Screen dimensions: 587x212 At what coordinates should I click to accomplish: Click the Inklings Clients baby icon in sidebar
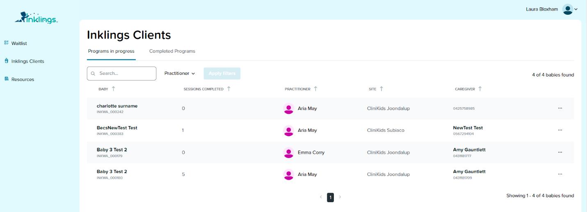tap(7, 61)
